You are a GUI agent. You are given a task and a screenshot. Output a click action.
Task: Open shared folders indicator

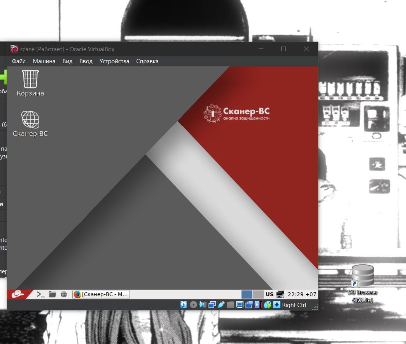[x=231, y=305]
